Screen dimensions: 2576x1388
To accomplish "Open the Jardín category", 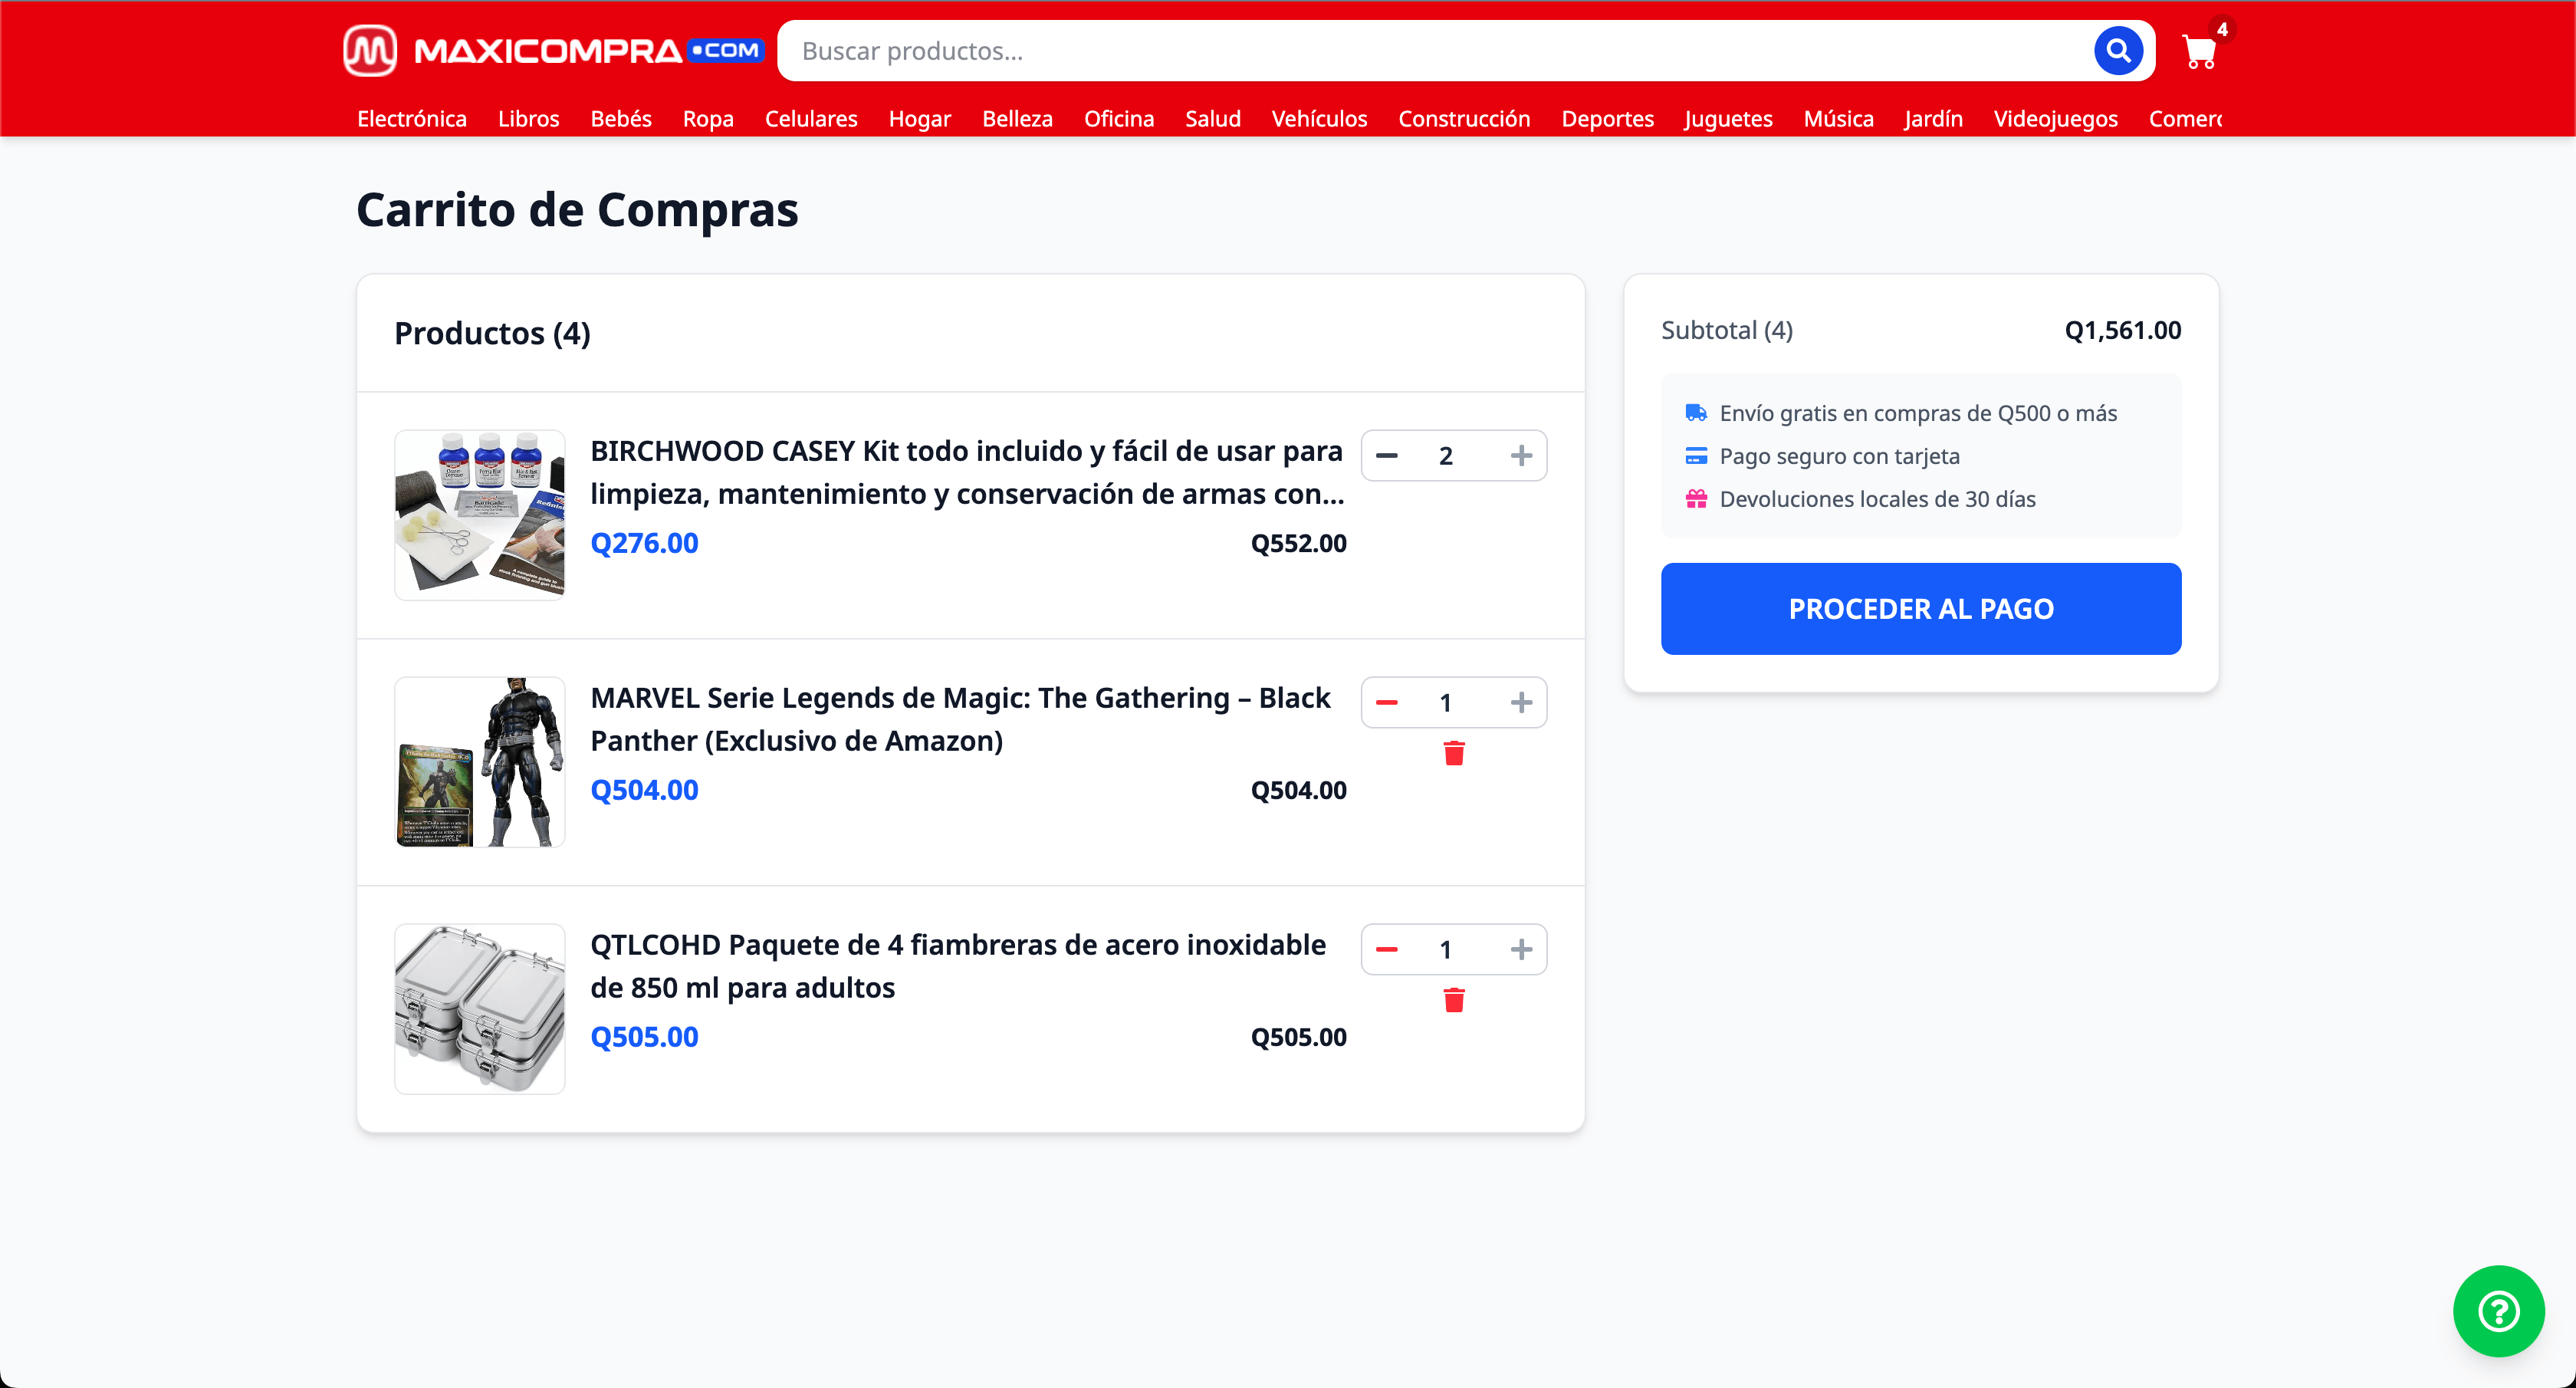I will [1933, 119].
